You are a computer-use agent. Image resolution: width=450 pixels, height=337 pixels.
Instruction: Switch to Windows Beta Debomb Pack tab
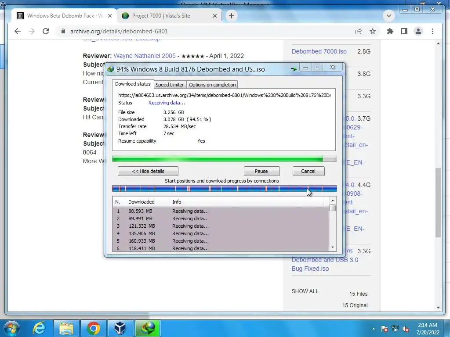64,16
